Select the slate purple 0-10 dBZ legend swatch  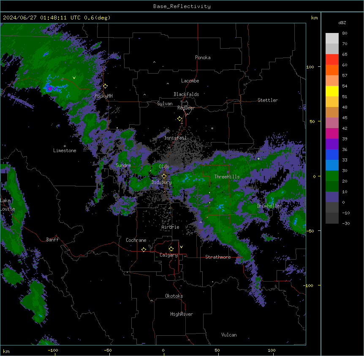point(332,197)
